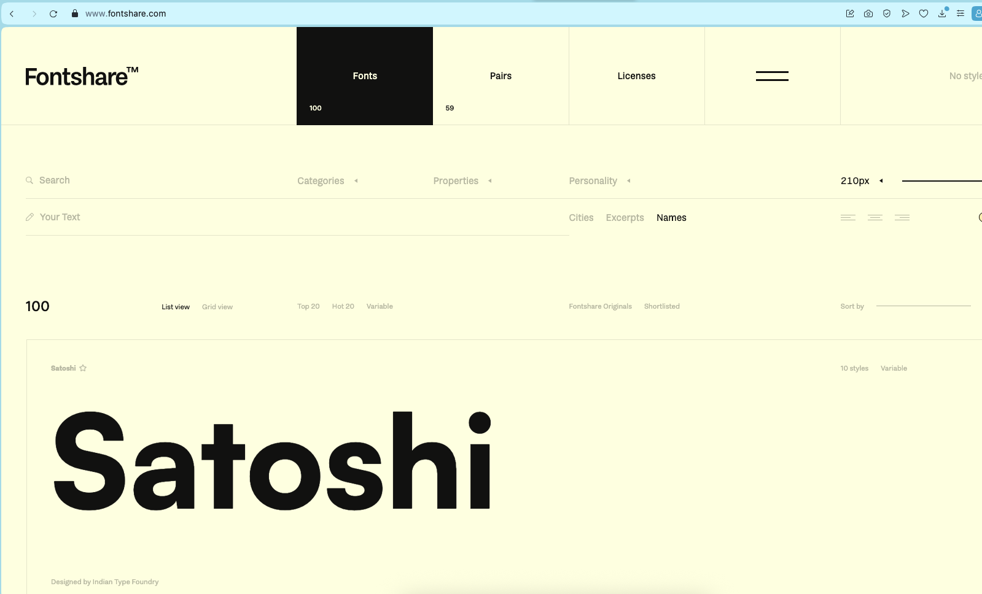Click the 10 styles label
Image resolution: width=982 pixels, height=594 pixels.
click(854, 368)
